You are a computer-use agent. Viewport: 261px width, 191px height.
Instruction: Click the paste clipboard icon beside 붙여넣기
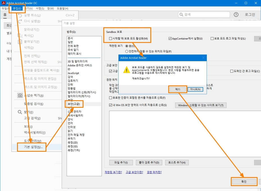pos(20,41)
